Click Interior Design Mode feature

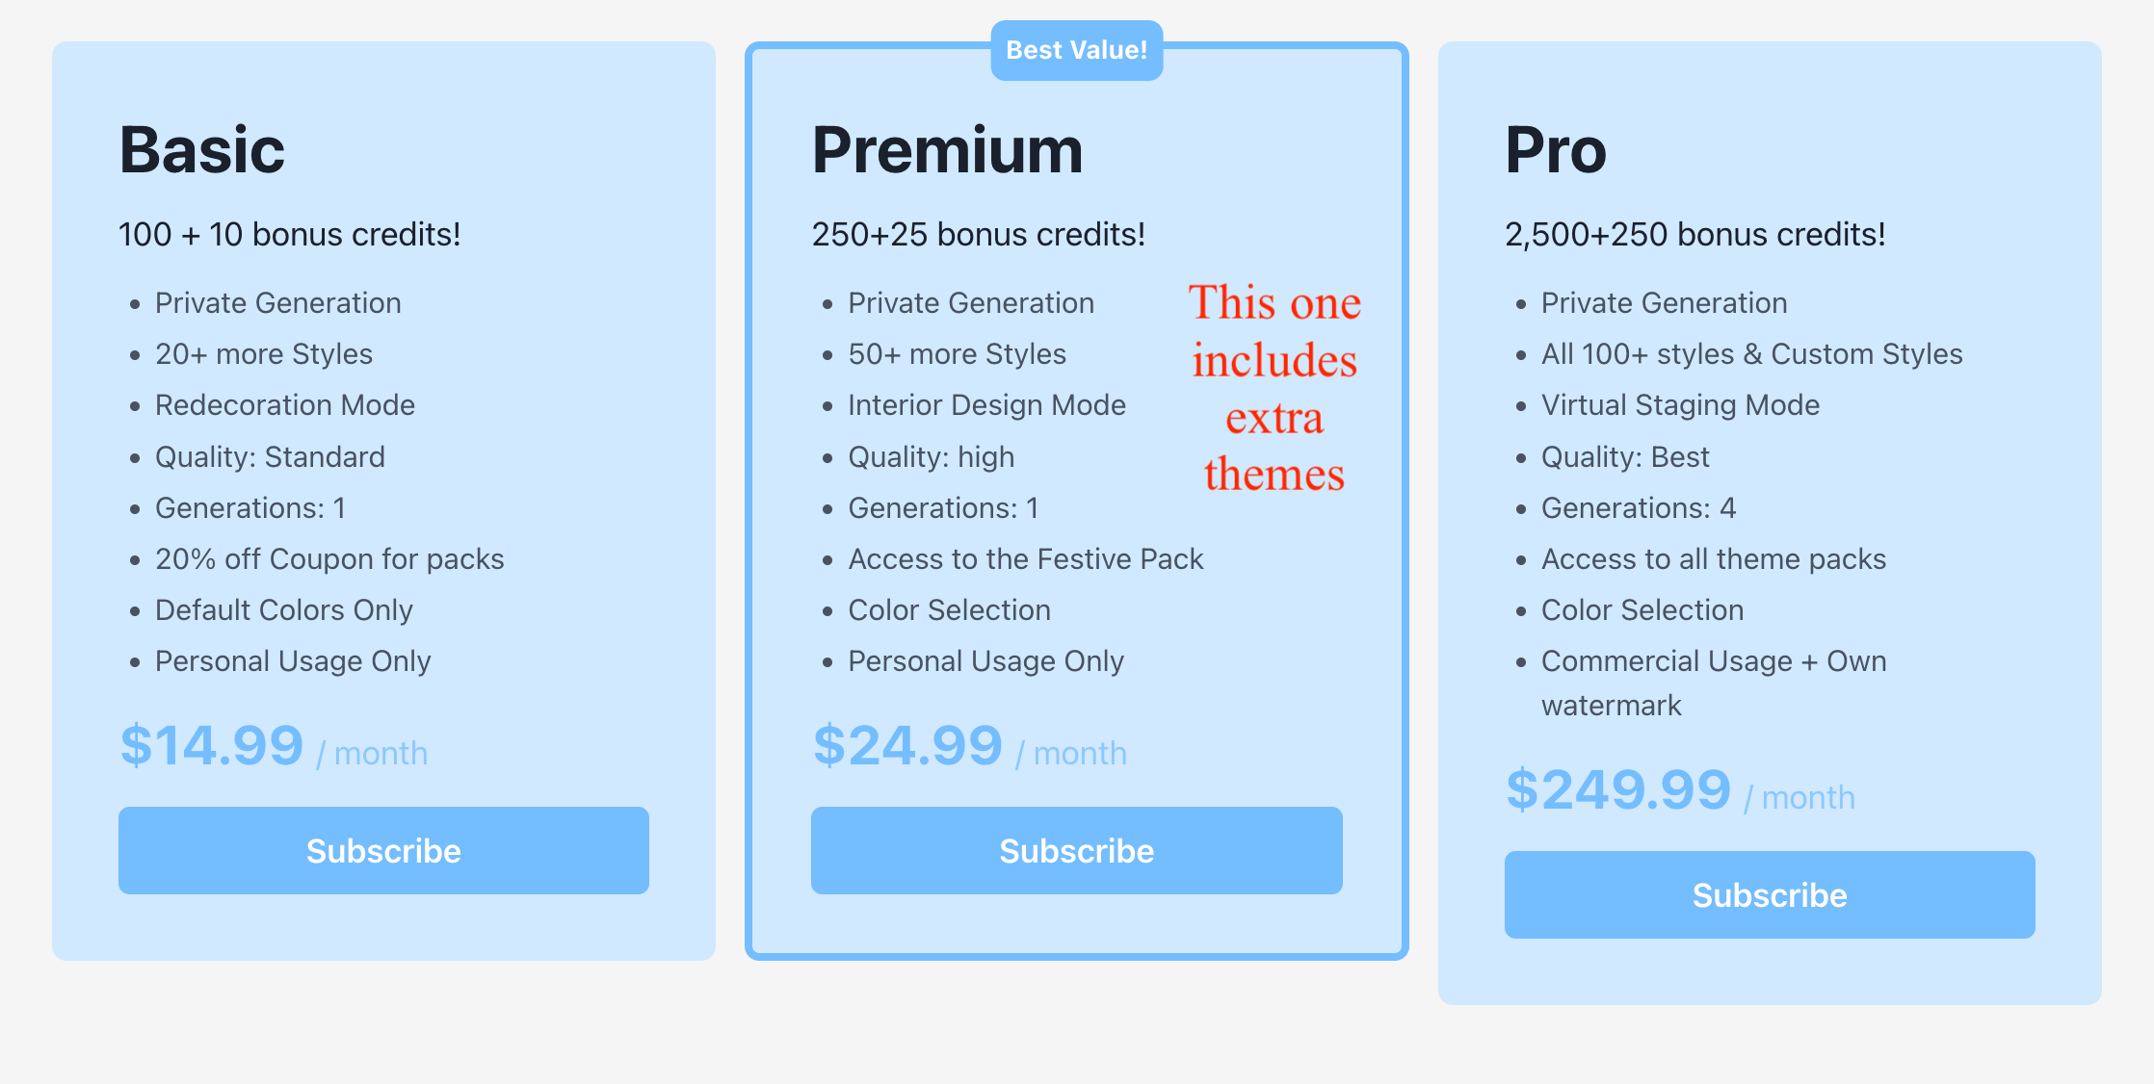coord(986,405)
